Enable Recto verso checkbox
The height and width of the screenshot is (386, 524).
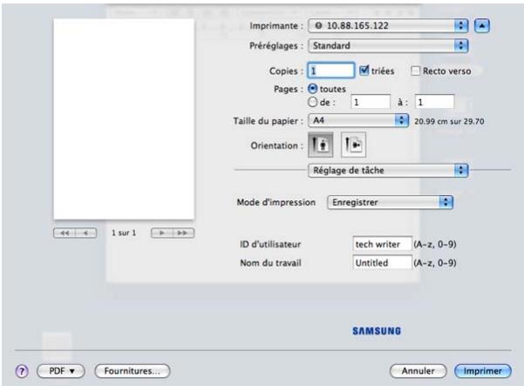coord(415,71)
